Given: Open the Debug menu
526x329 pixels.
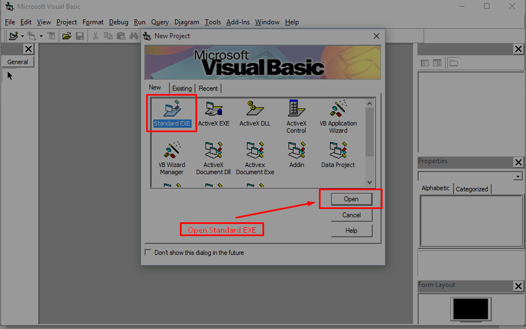Looking at the screenshot, I should [x=118, y=22].
